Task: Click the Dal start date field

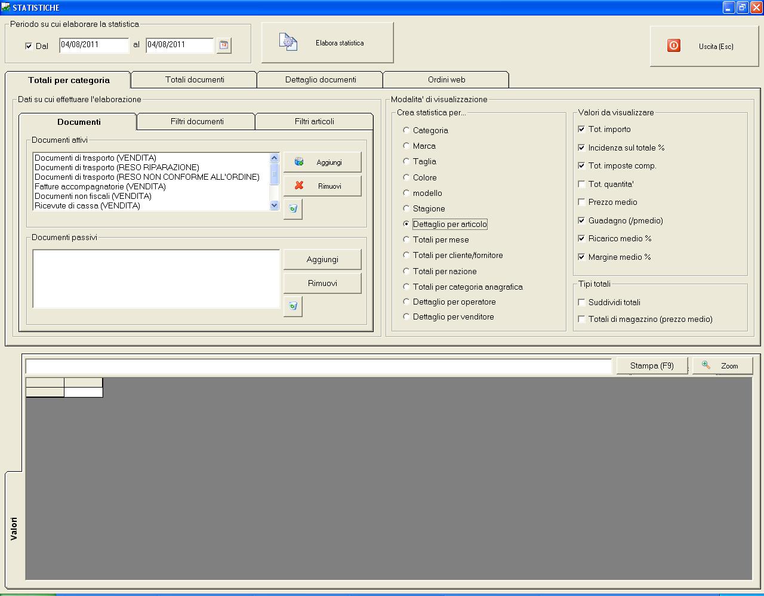Action: click(94, 45)
